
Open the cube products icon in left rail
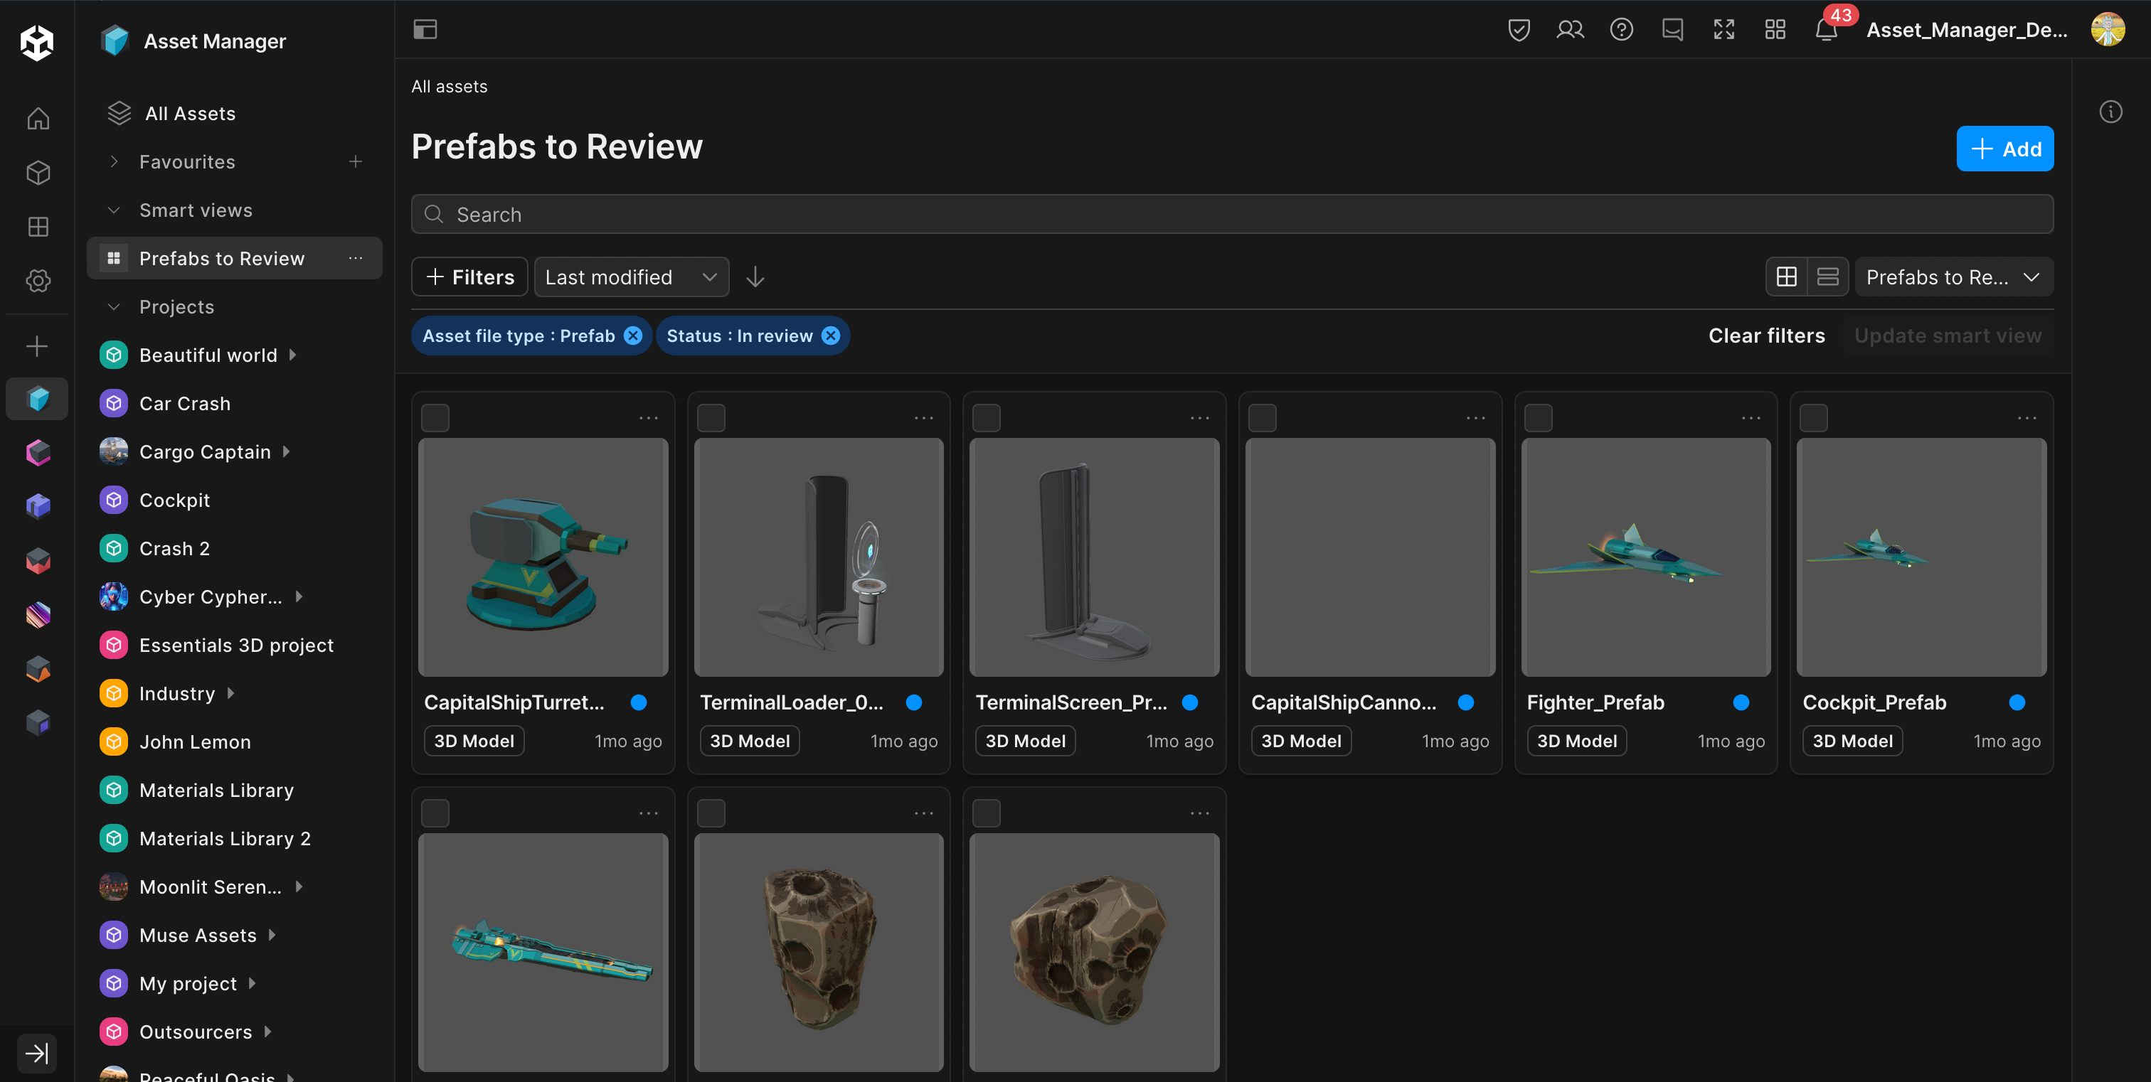click(38, 173)
